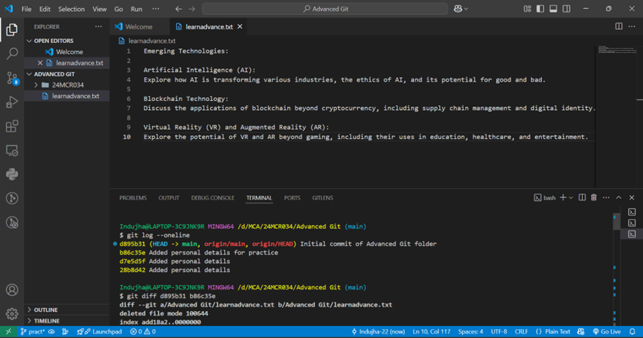Close the terminal panel with X

pyautogui.click(x=631, y=197)
